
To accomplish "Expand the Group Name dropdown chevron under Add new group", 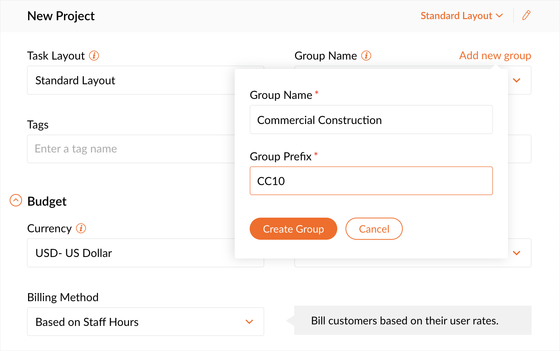I will (x=517, y=81).
